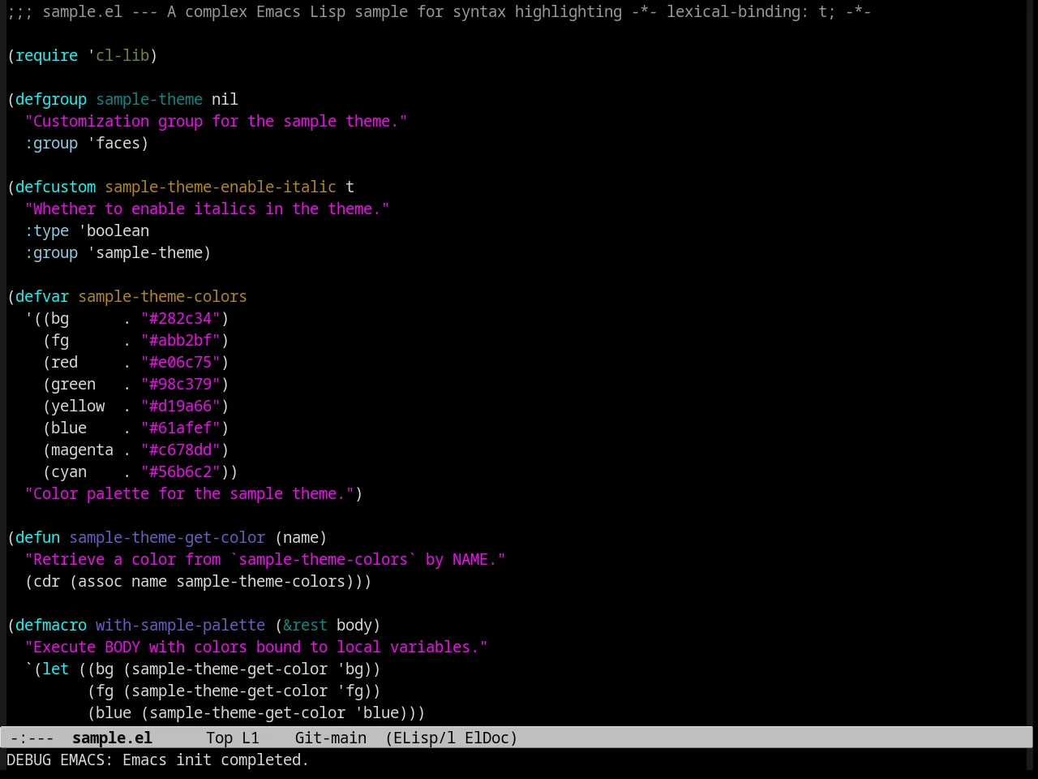Click the 'Execute BODY with colors bound' docstring
This screenshot has height=779, width=1038.
point(256,647)
